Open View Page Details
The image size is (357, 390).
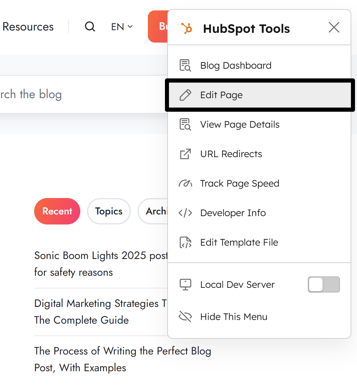[259, 124]
